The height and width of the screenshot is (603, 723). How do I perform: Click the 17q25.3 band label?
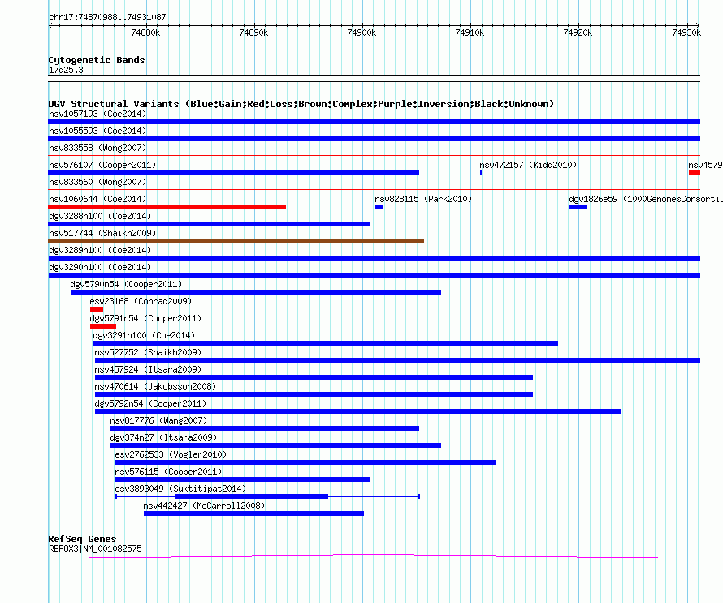[66, 70]
